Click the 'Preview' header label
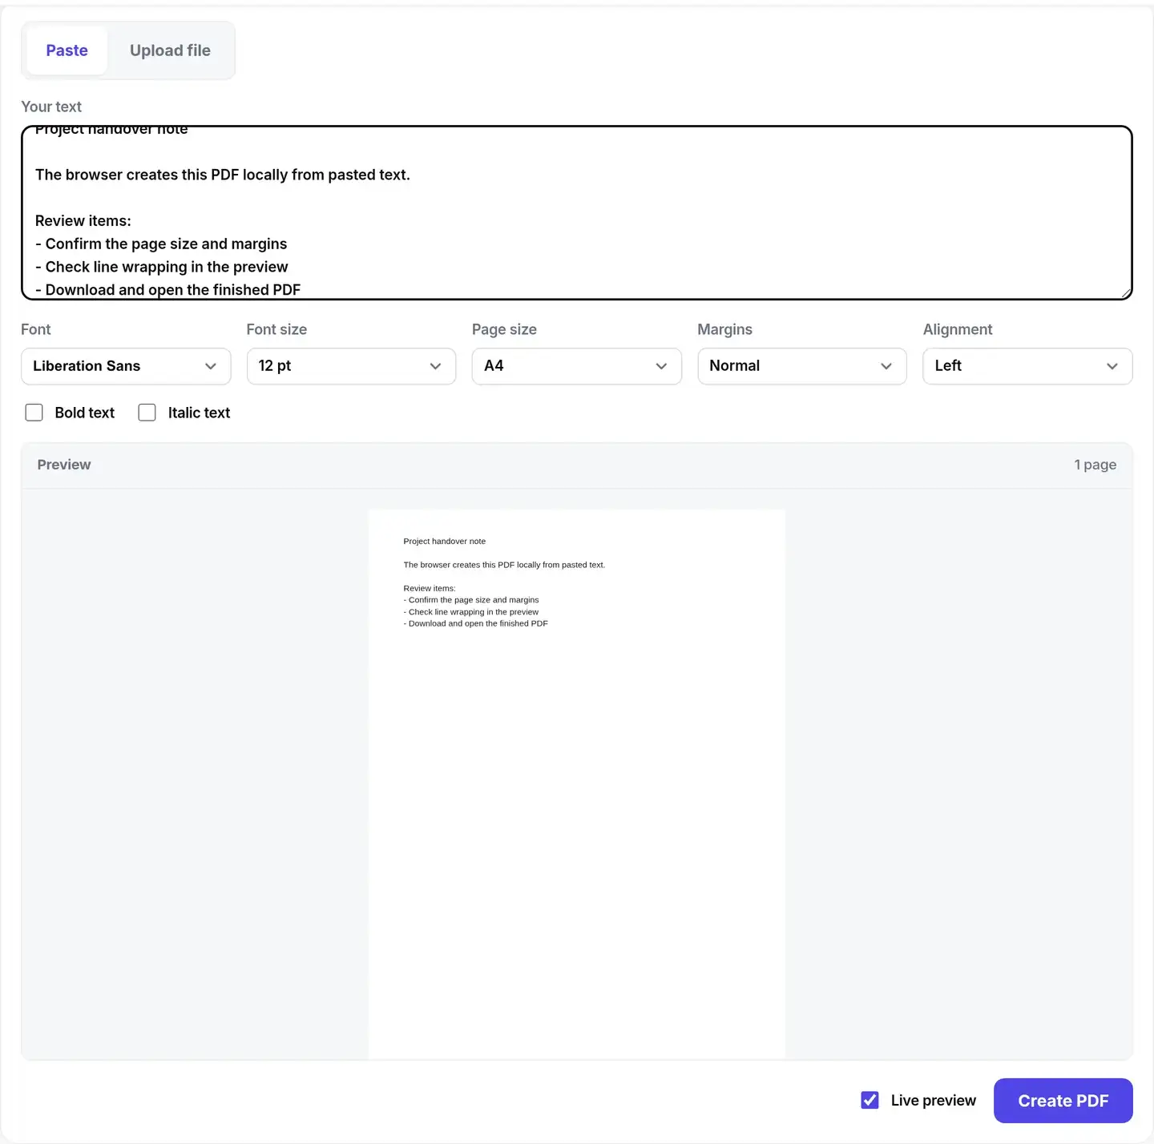 point(64,465)
